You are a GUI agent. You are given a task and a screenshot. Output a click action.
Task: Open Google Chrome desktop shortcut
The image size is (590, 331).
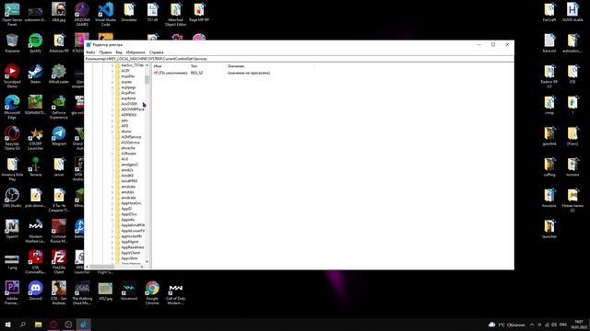152,292
